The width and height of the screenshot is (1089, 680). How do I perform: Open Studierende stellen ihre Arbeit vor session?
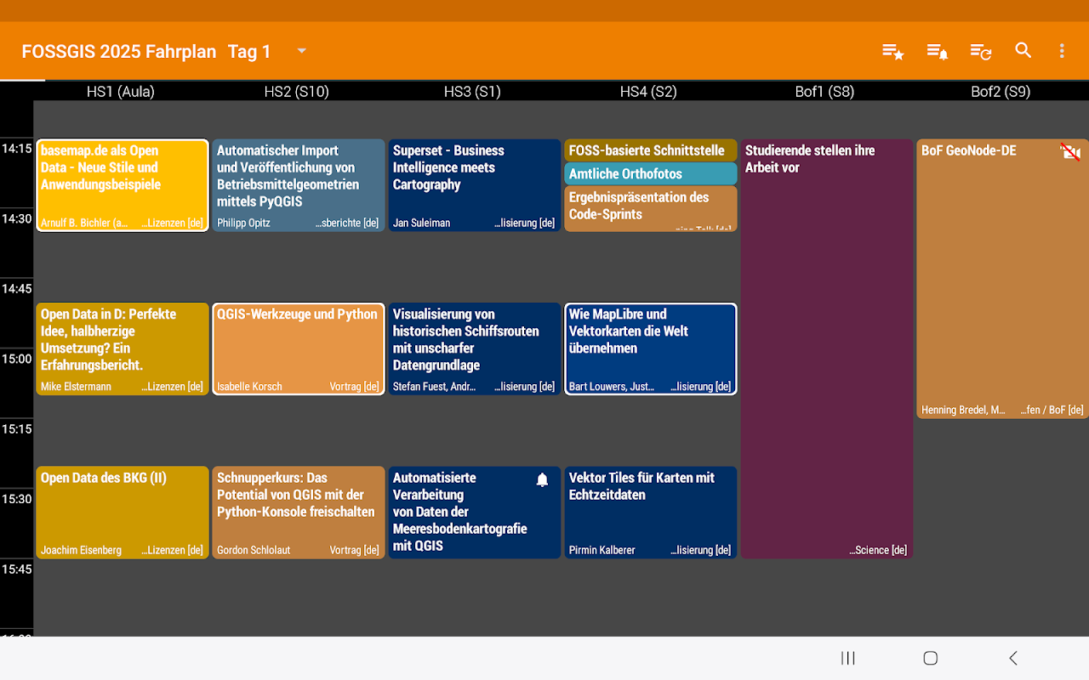tap(827, 348)
